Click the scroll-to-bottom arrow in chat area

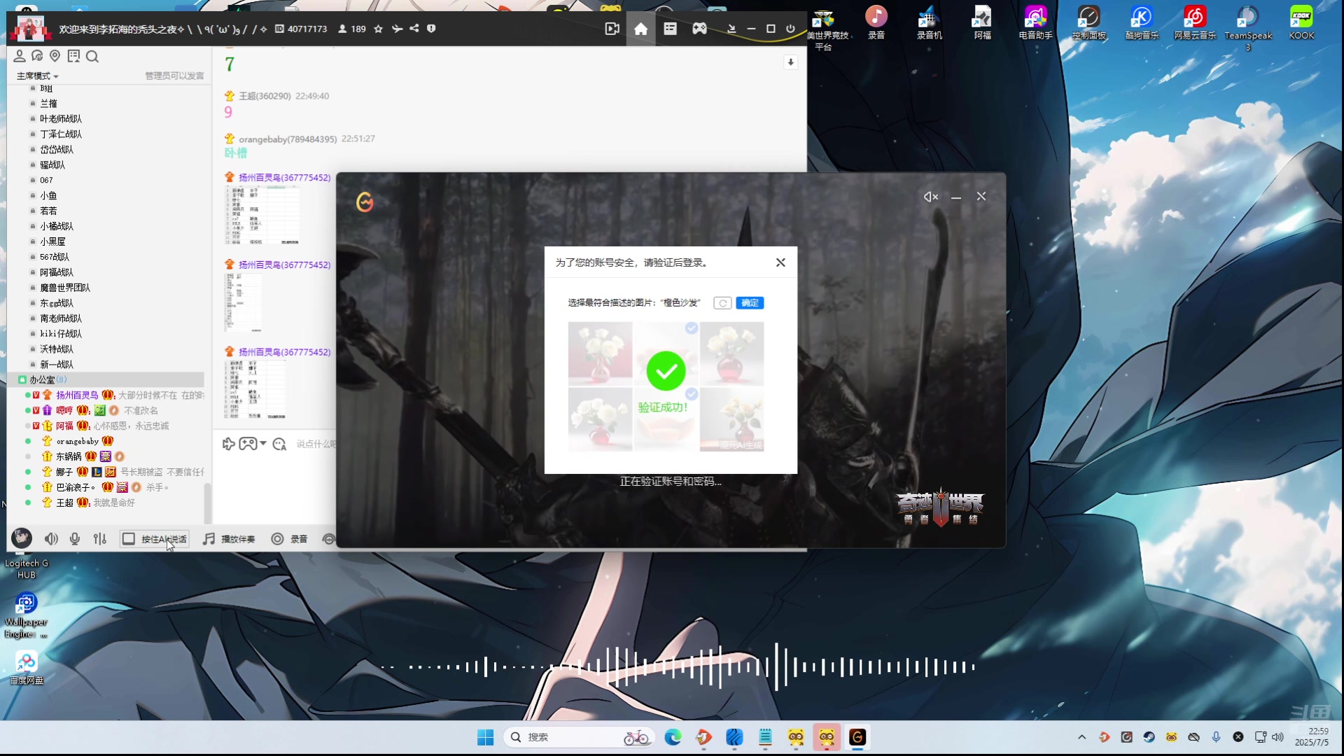pyautogui.click(x=790, y=62)
